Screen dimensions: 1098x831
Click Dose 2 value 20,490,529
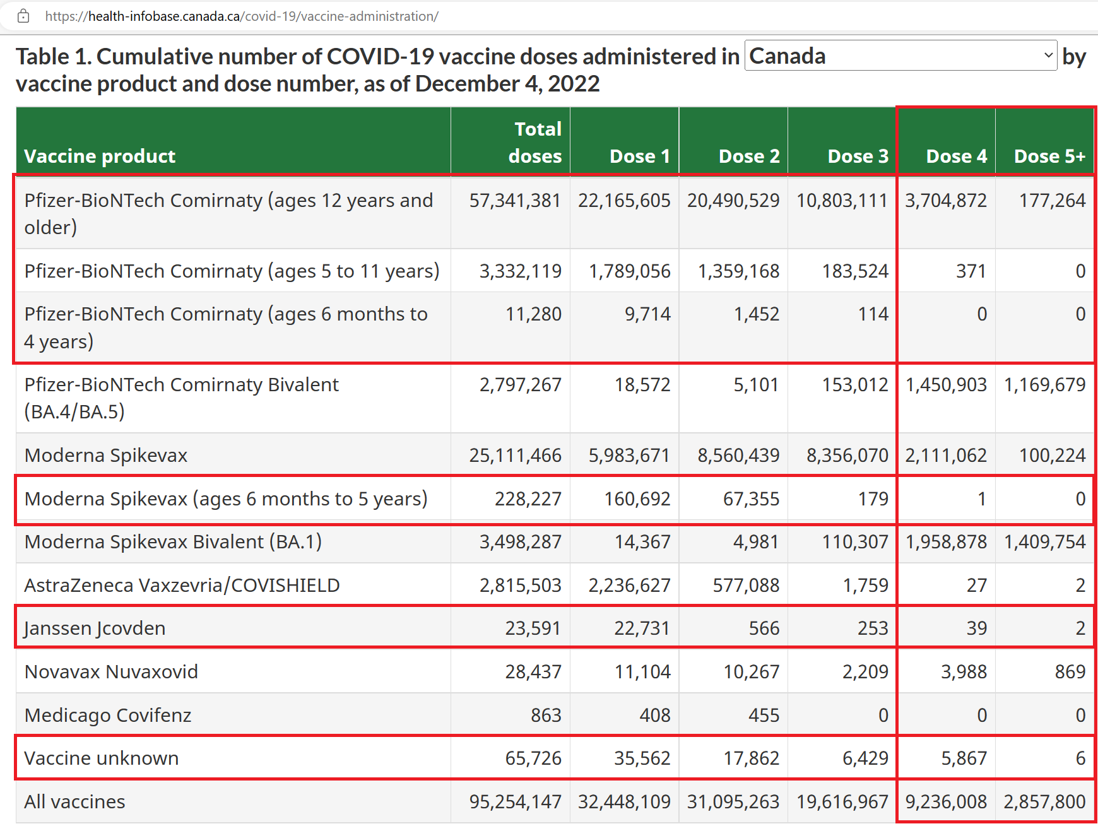click(733, 201)
